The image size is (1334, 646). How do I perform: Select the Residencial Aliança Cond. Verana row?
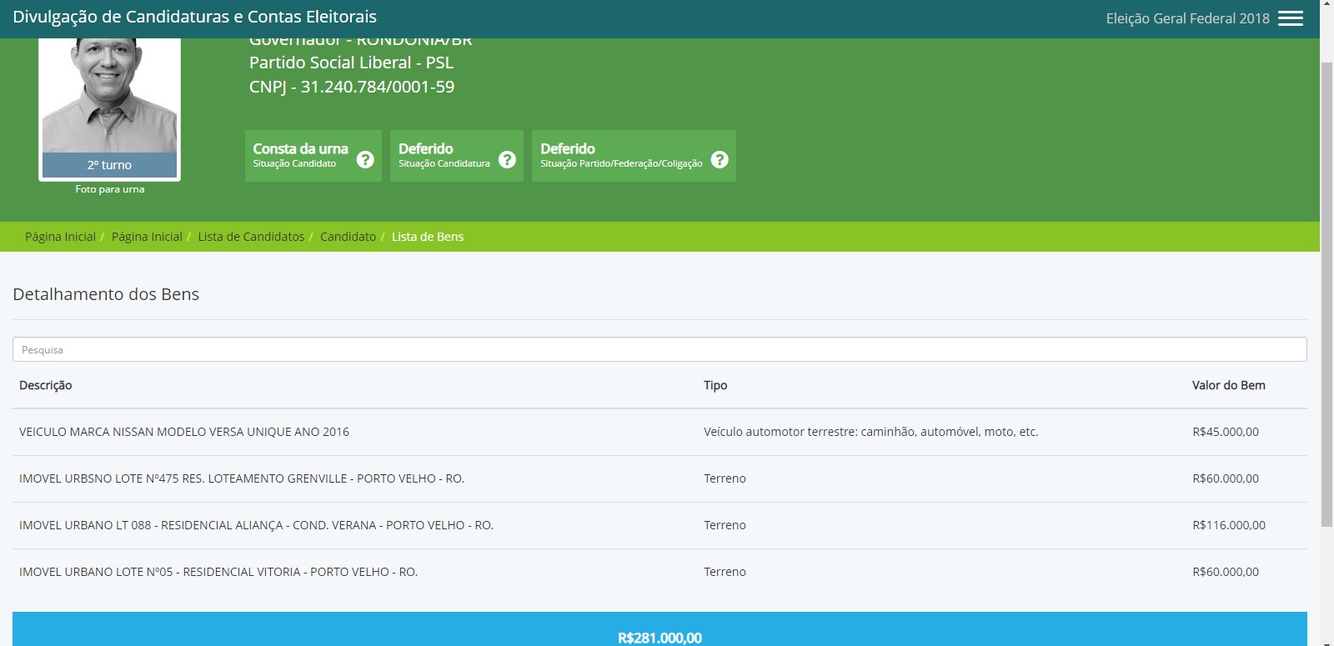[x=256, y=525]
